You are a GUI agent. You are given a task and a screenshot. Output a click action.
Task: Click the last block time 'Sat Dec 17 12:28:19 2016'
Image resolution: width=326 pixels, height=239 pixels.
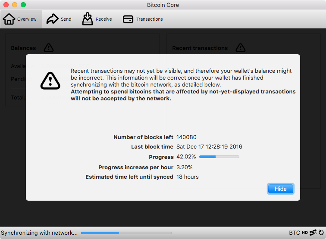(x=209, y=146)
